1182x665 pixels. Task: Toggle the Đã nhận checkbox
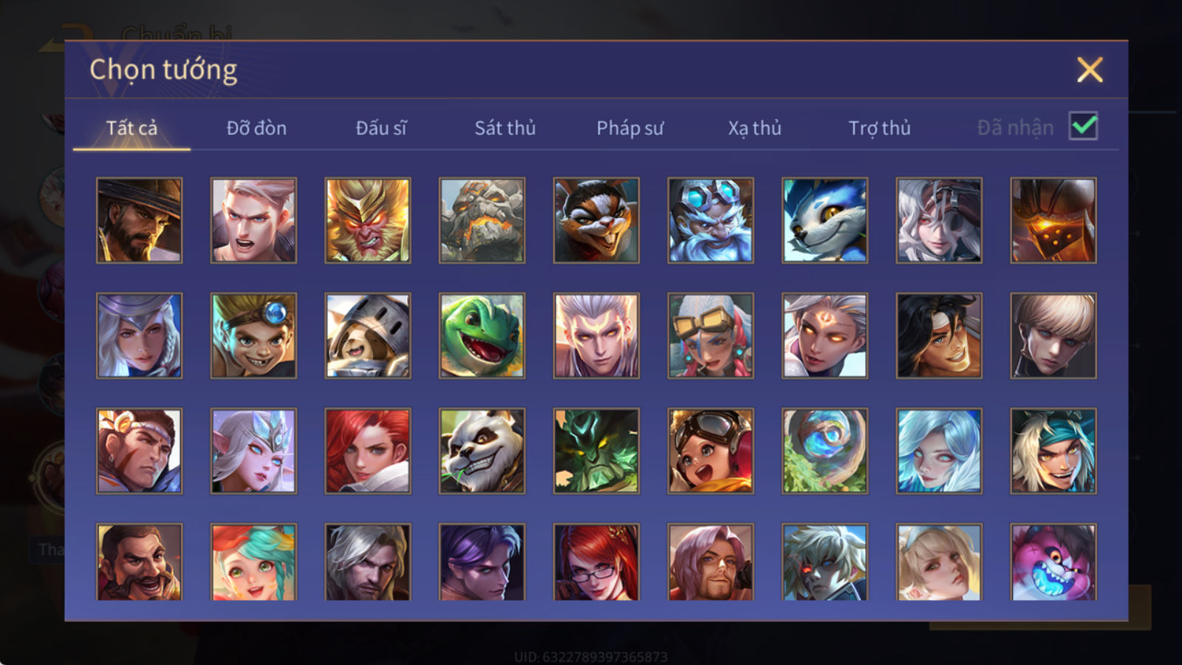click(x=1083, y=126)
